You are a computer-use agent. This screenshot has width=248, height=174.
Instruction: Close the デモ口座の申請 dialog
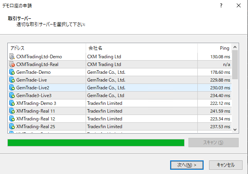239,6
